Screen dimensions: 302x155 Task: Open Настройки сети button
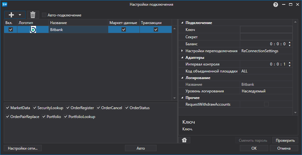22,148
